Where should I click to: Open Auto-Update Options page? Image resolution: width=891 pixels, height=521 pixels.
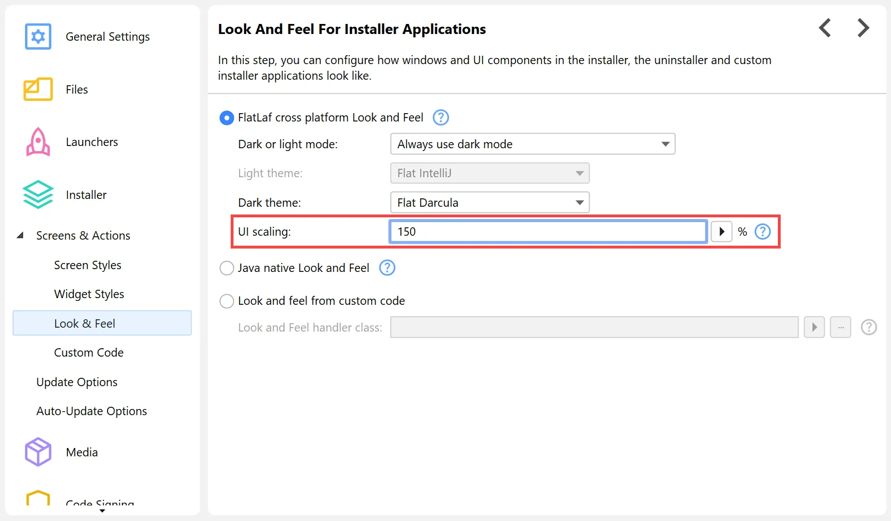click(91, 411)
